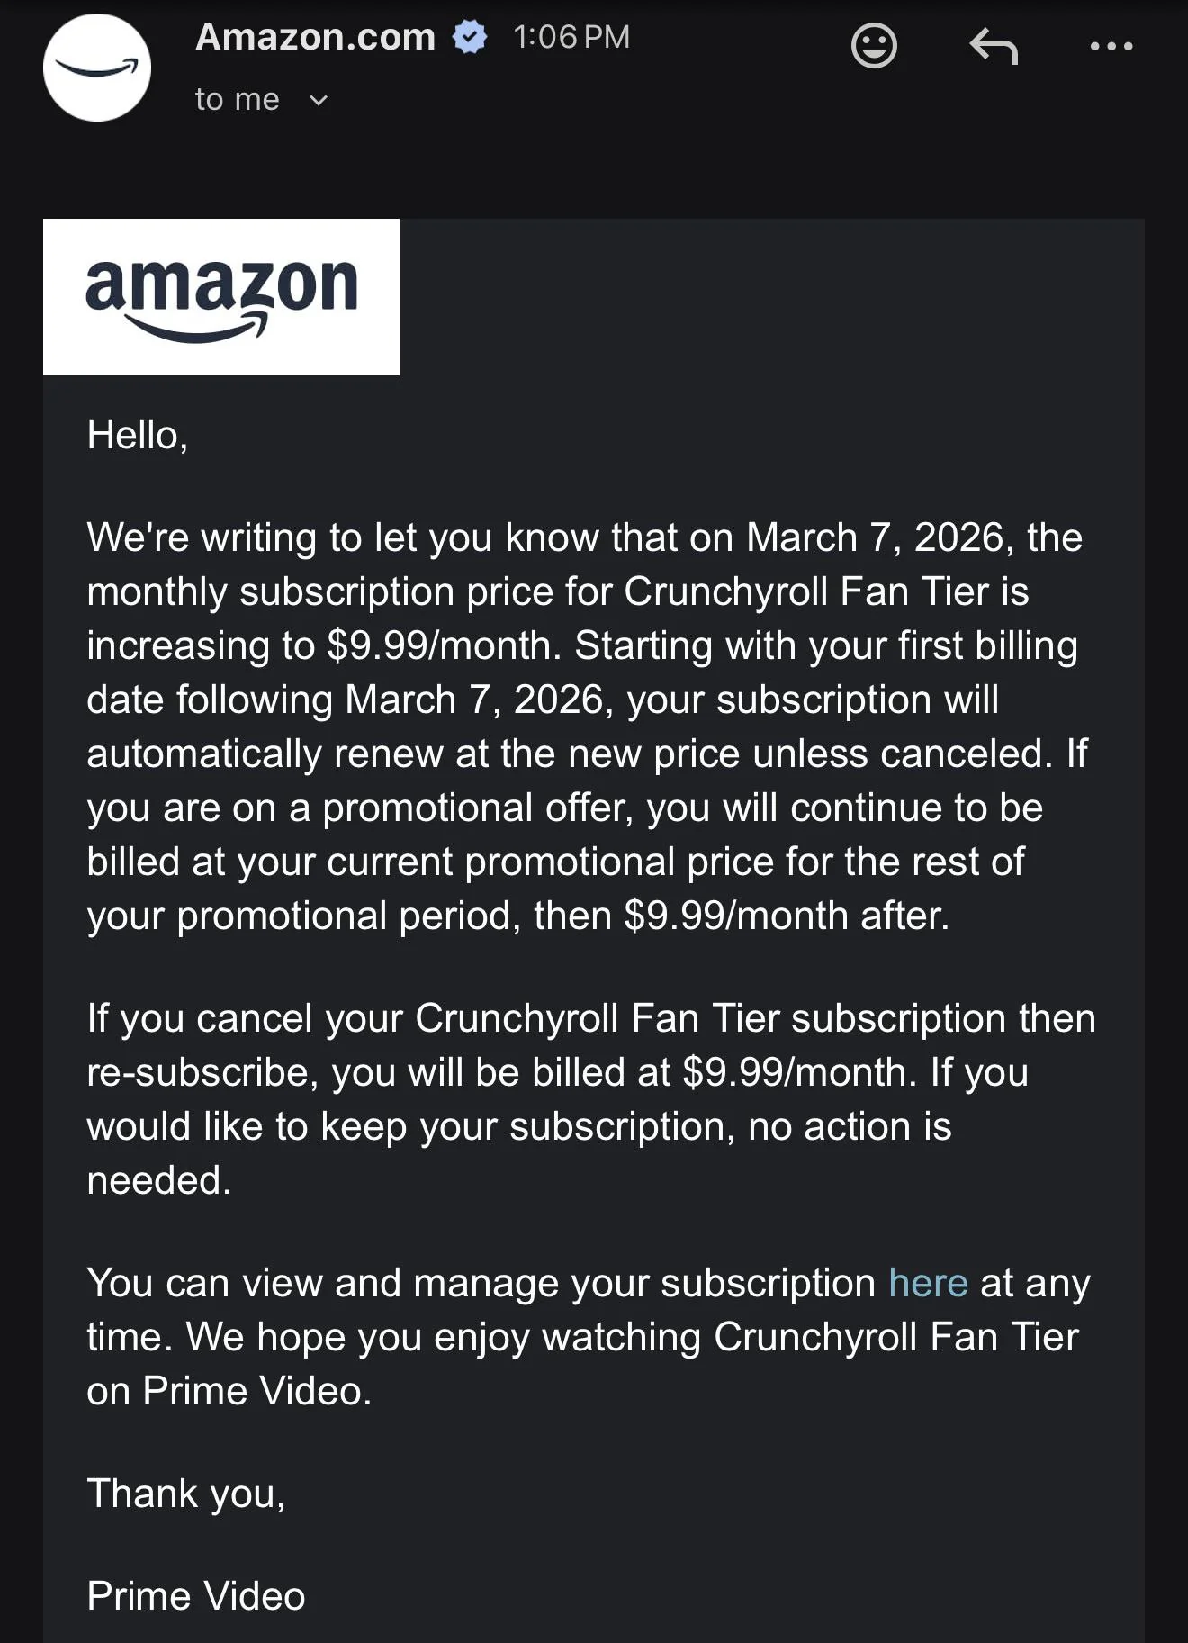The width and height of the screenshot is (1188, 1643).
Task: Collapse the recipient details chevron
Action: pos(319,102)
